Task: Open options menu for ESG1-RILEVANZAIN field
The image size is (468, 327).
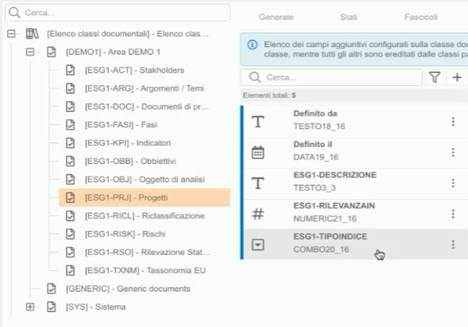Action: (453, 214)
